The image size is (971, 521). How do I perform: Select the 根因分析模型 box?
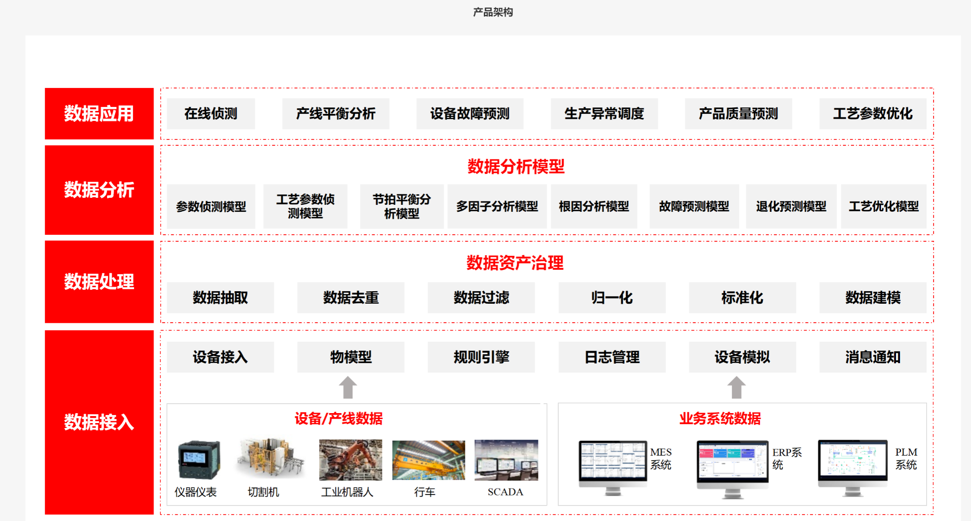(x=593, y=206)
